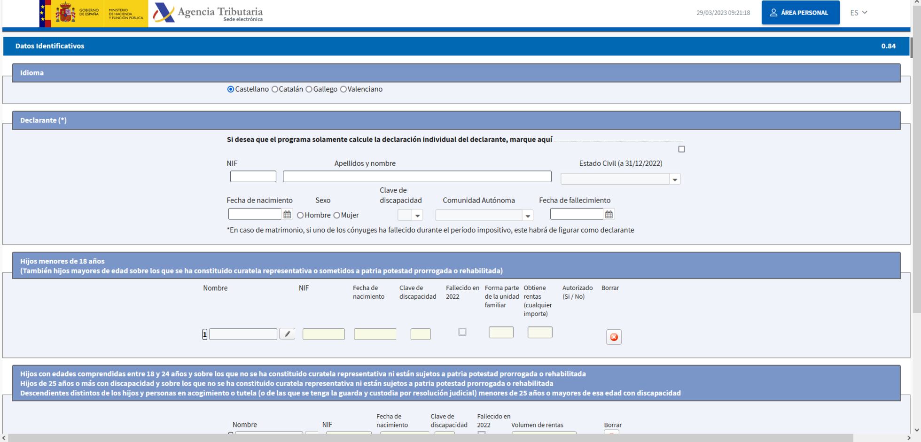Open the calendar icon for Fecha de fallecimiento
This screenshot has width=921, height=442.
(609, 215)
